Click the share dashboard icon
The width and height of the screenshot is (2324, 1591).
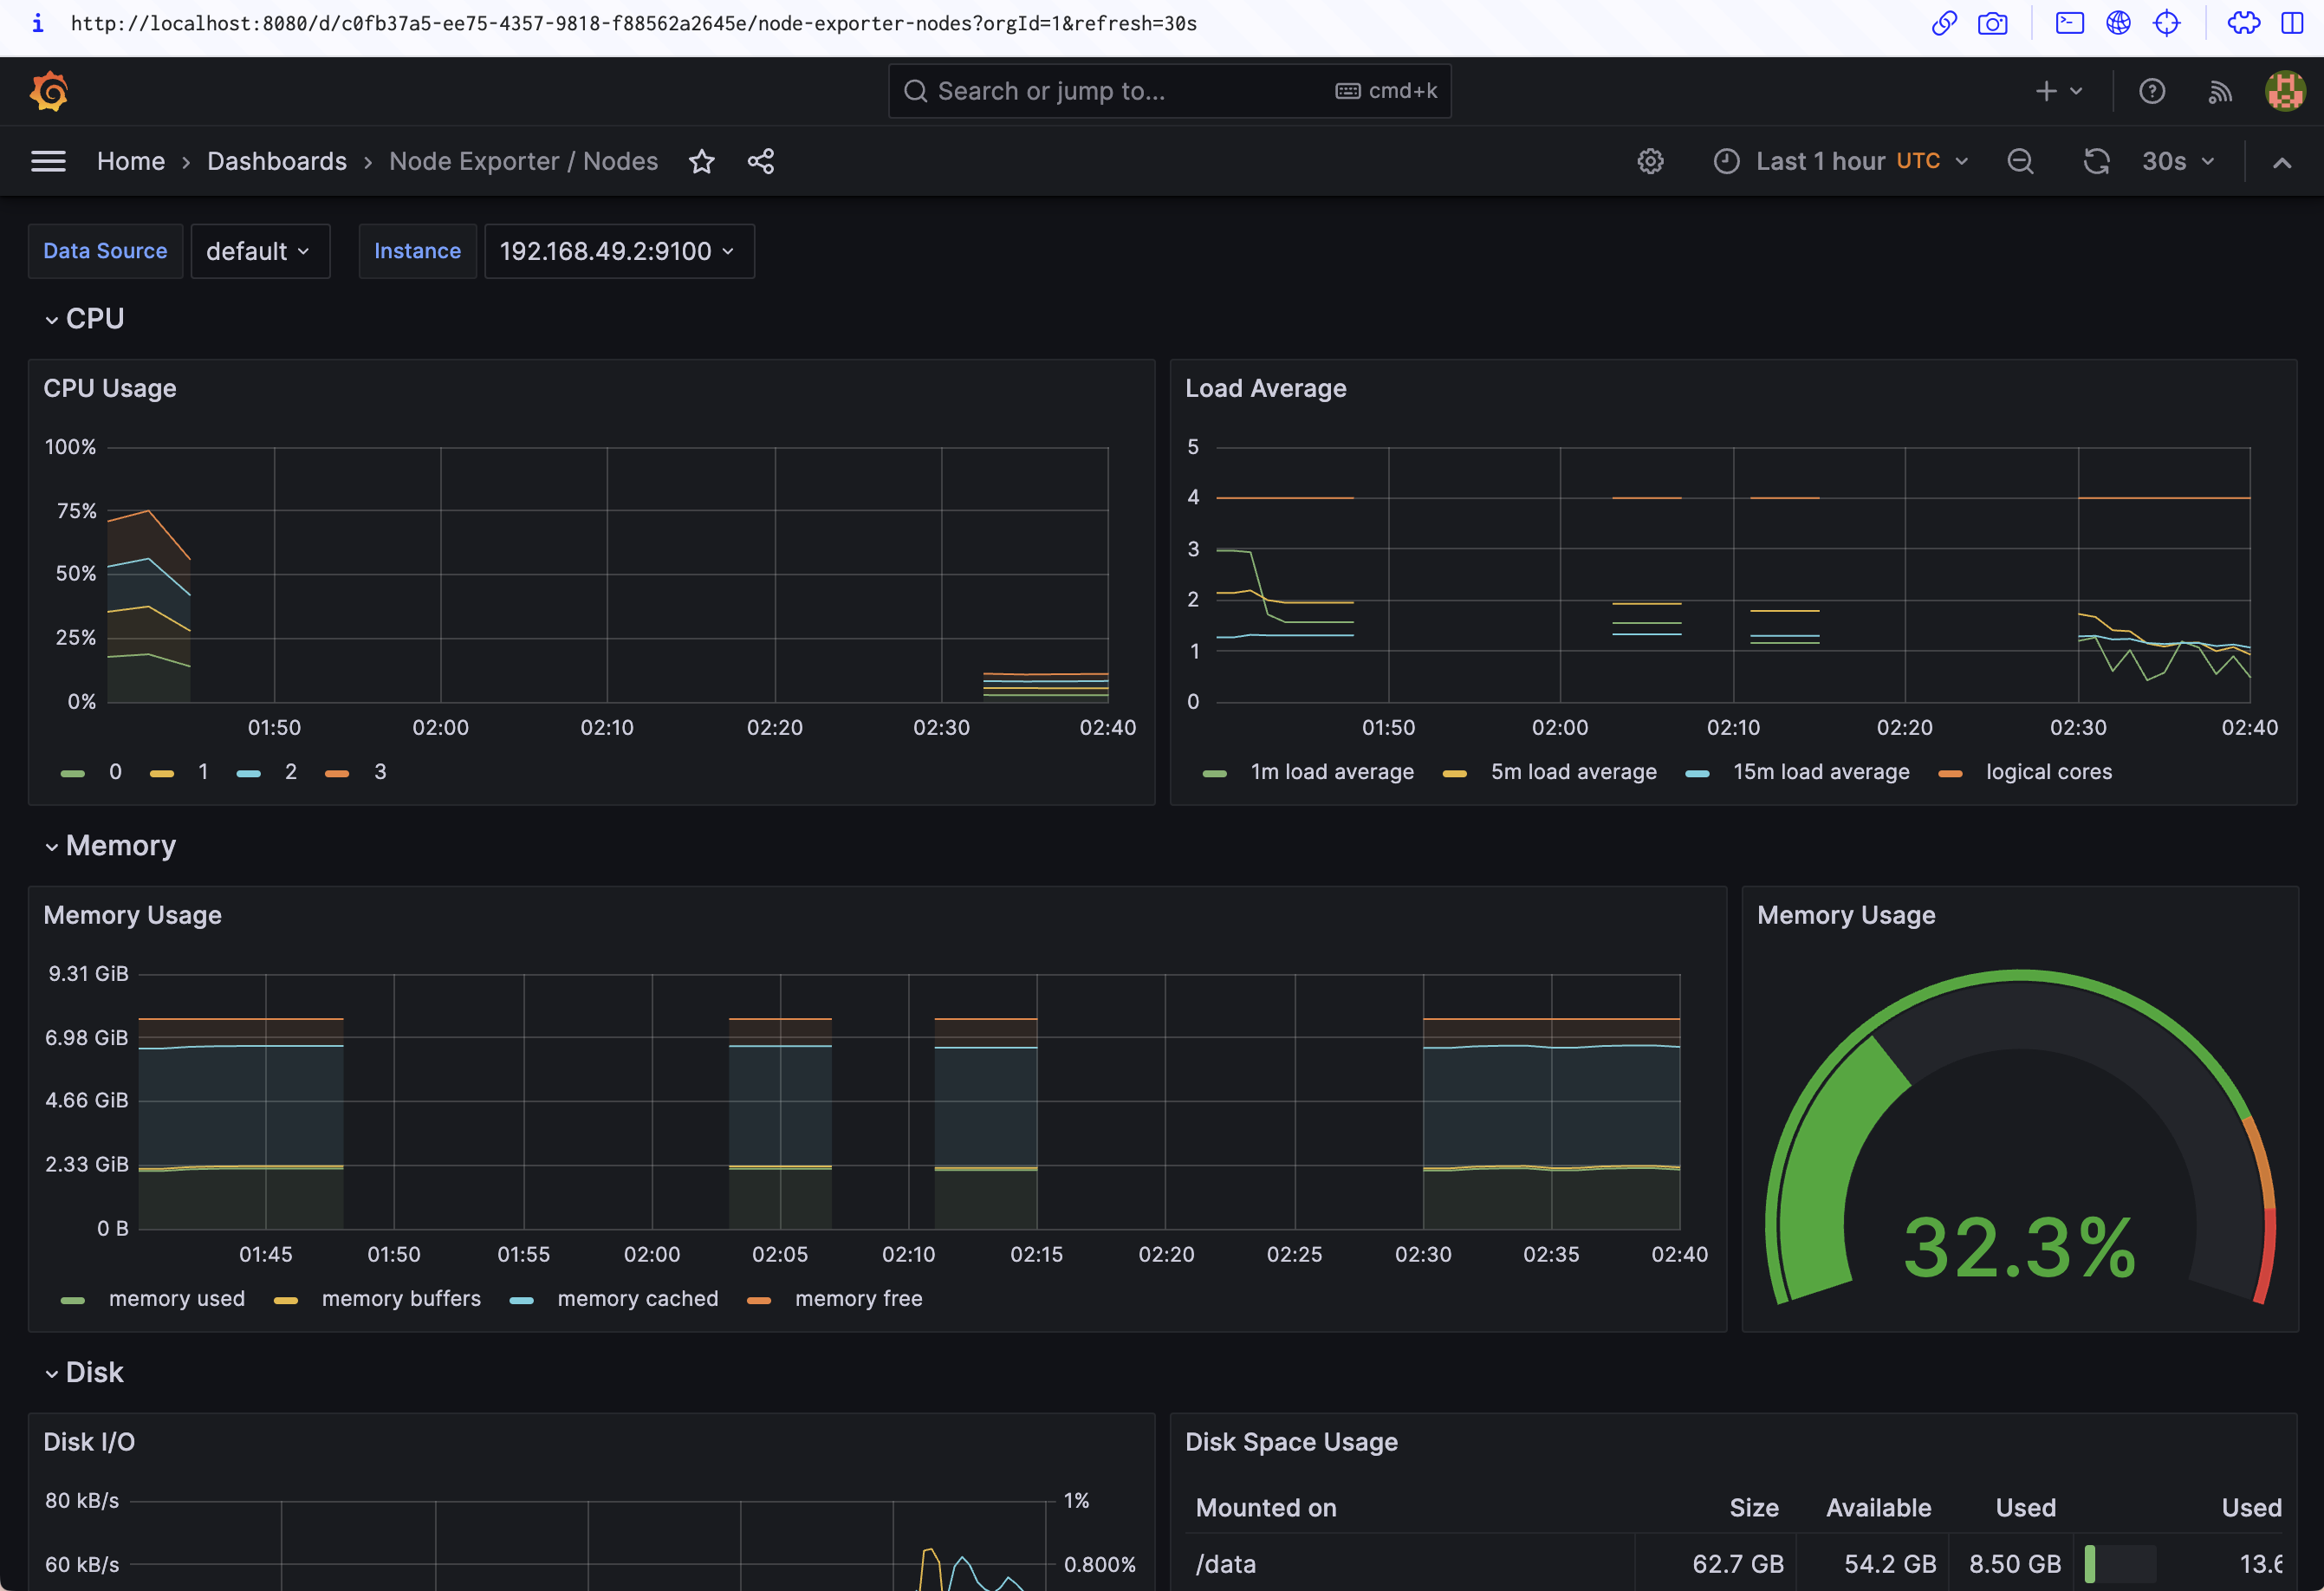pos(760,161)
